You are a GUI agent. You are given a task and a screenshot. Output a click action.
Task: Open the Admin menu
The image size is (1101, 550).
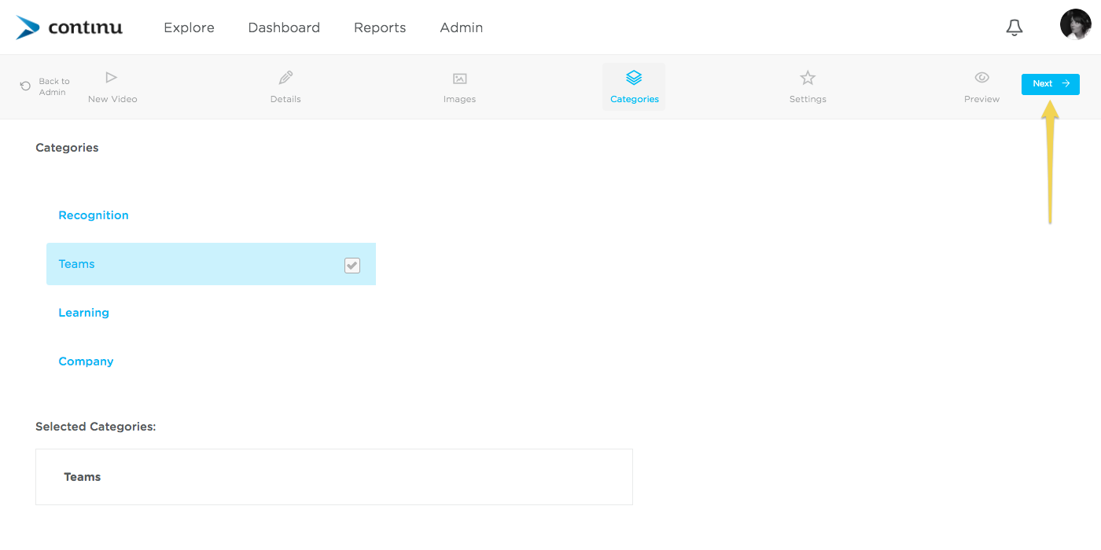click(462, 27)
